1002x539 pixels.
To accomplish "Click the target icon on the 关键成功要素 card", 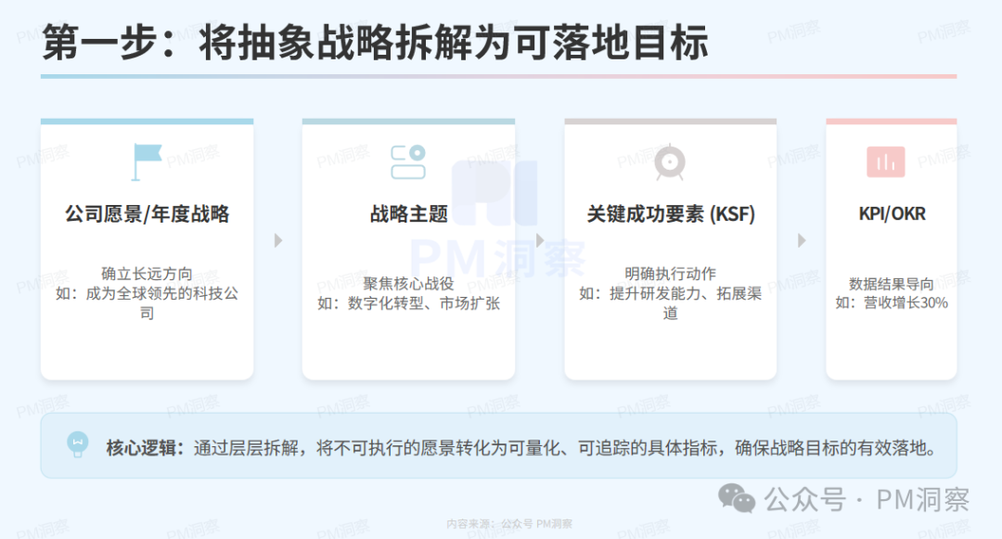I will (670, 161).
